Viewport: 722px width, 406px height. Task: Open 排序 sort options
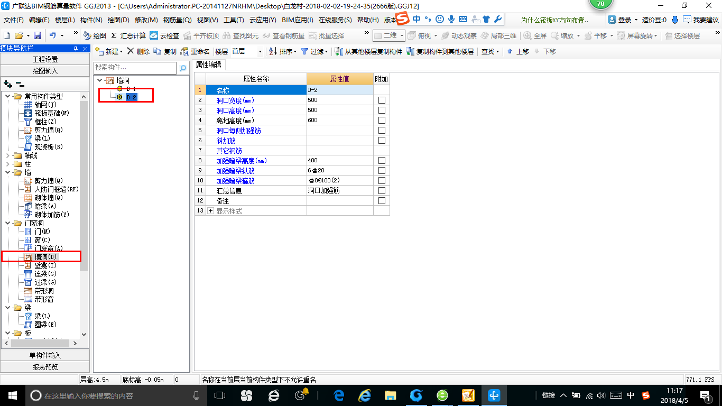pyautogui.click(x=283, y=51)
